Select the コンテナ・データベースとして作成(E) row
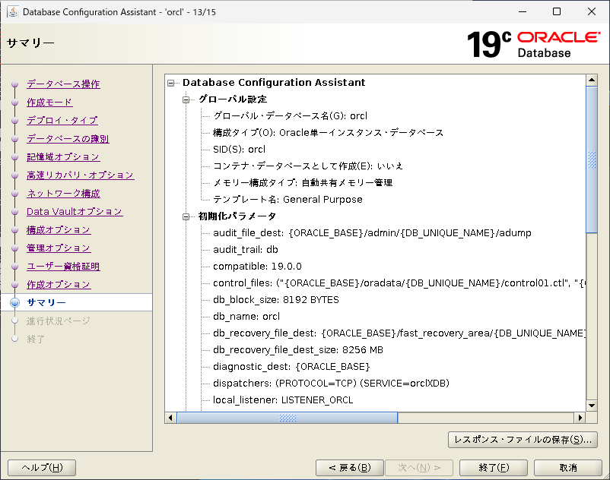Screen dimensions: 610x480 (x=308, y=166)
